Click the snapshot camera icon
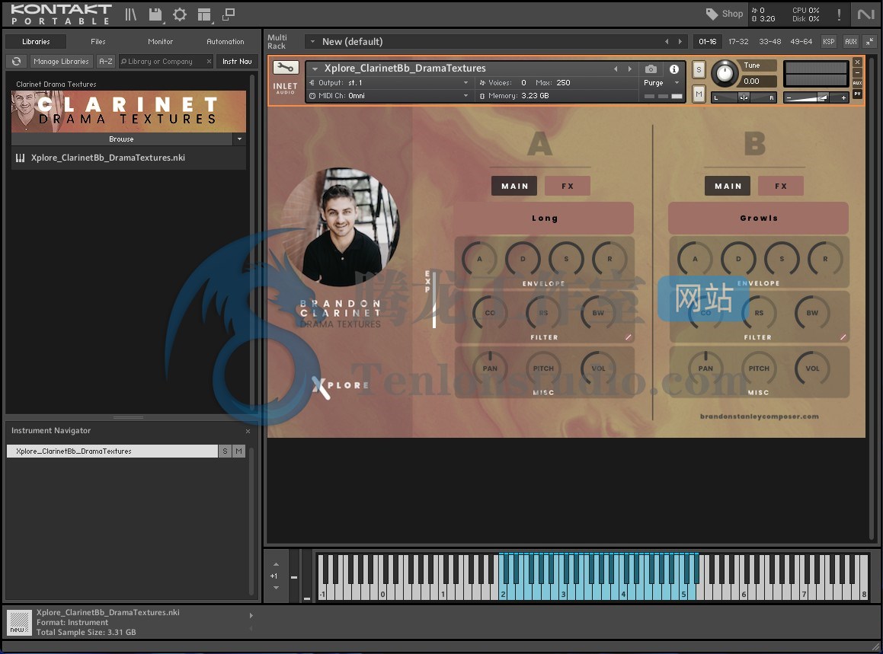 [x=651, y=69]
